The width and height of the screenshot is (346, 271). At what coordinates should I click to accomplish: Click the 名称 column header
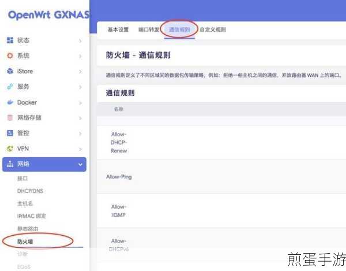point(118,109)
